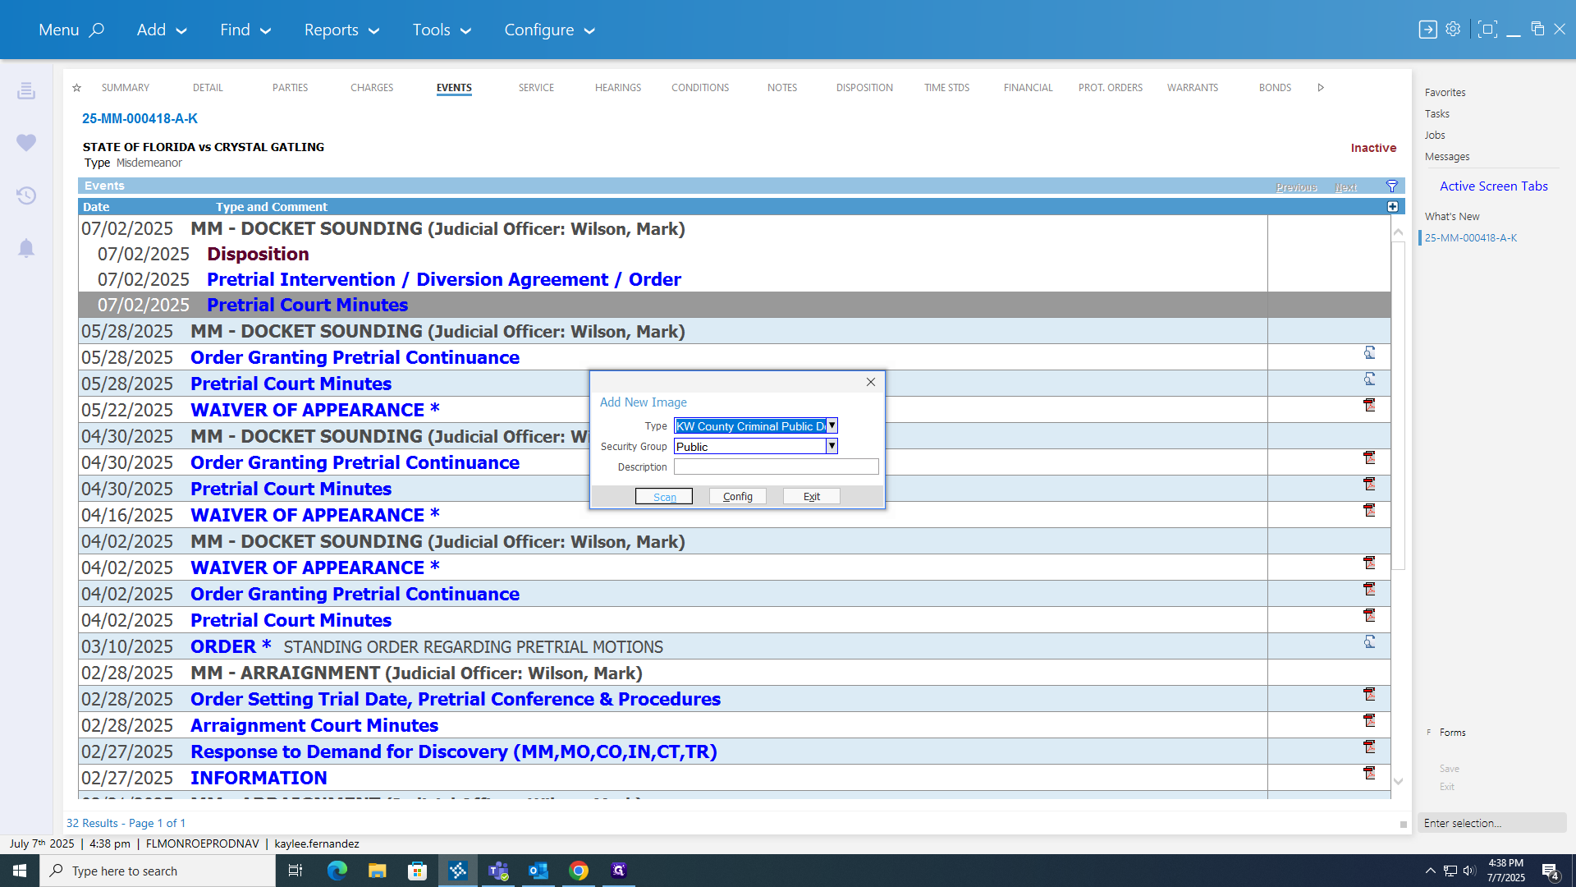Open PDF icon for Order Setting Trial Date
Screen dimensions: 1576x887
click(1369, 695)
